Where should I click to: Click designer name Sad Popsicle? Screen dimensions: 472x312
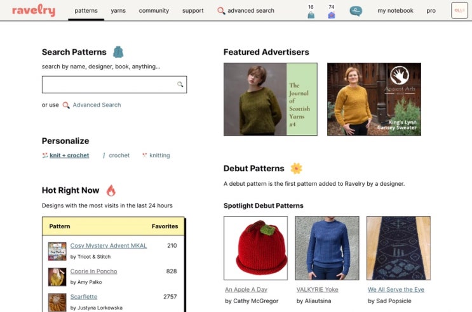click(x=393, y=301)
